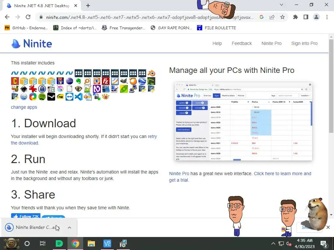Image resolution: width=334 pixels, height=250 pixels.
Task: Open the Chrome profile avatar menu
Action: [316, 17]
